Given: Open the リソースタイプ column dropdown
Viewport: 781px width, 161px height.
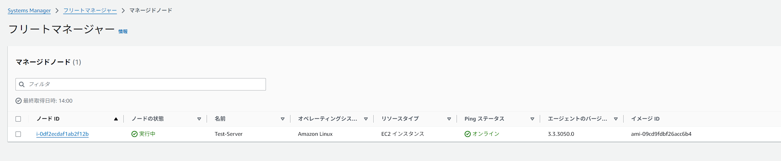Looking at the screenshot, I should [449, 119].
